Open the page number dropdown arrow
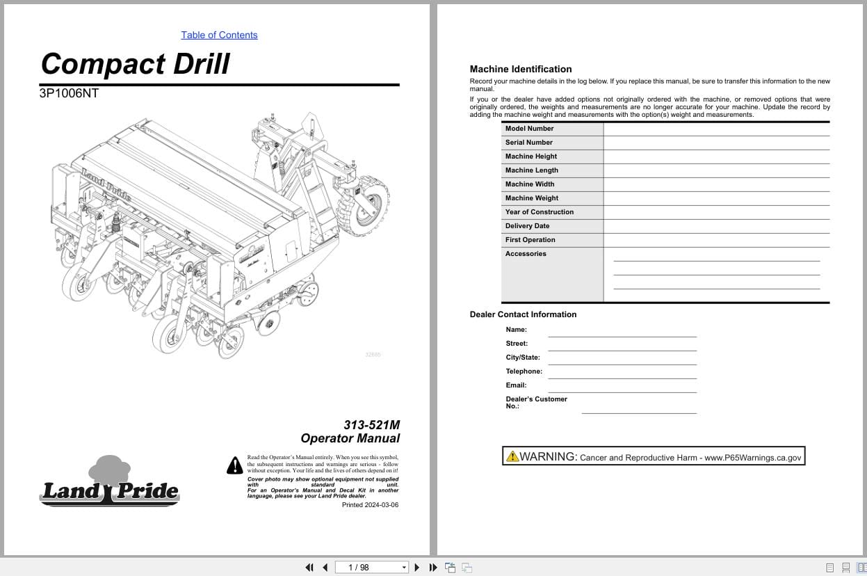The width and height of the screenshot is (867, 576). (404, 568)
